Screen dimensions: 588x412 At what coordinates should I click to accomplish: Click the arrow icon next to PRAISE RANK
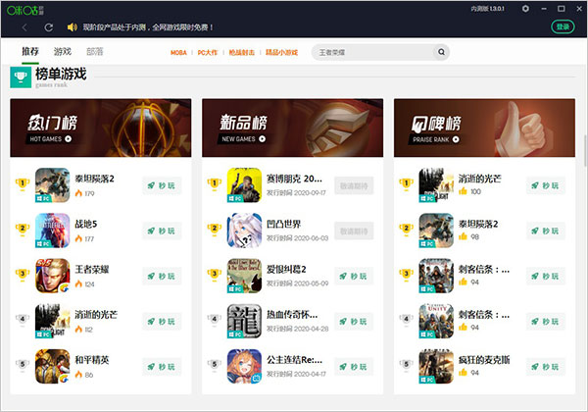pyautogui.click(x=456, y=139)
